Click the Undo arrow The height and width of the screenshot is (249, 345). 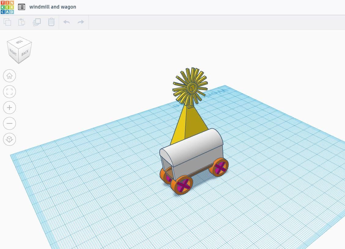[66, 22]
